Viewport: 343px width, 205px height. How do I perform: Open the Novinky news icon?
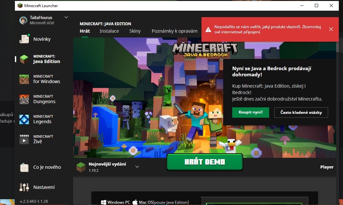[x=24, y=39]
